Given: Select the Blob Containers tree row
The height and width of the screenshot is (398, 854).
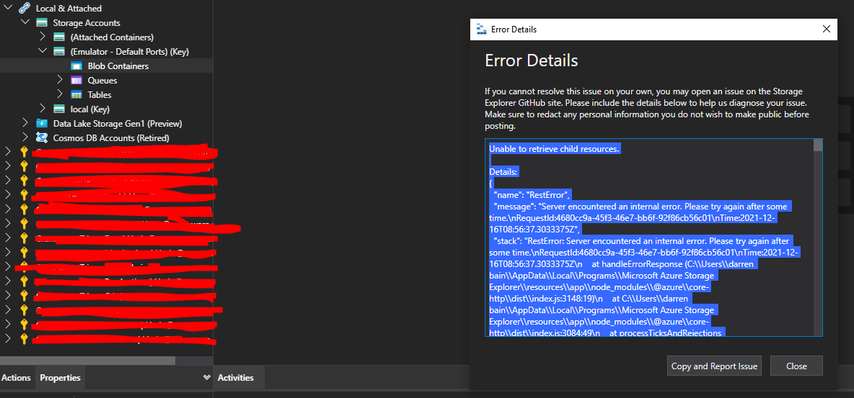Looking at the screenshot, I should coord(106,65).
